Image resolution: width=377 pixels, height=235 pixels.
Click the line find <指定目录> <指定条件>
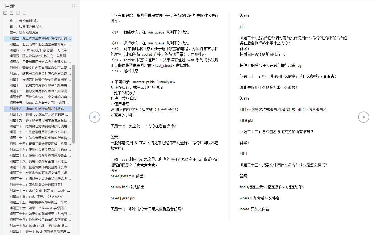[x=272, y=187]
